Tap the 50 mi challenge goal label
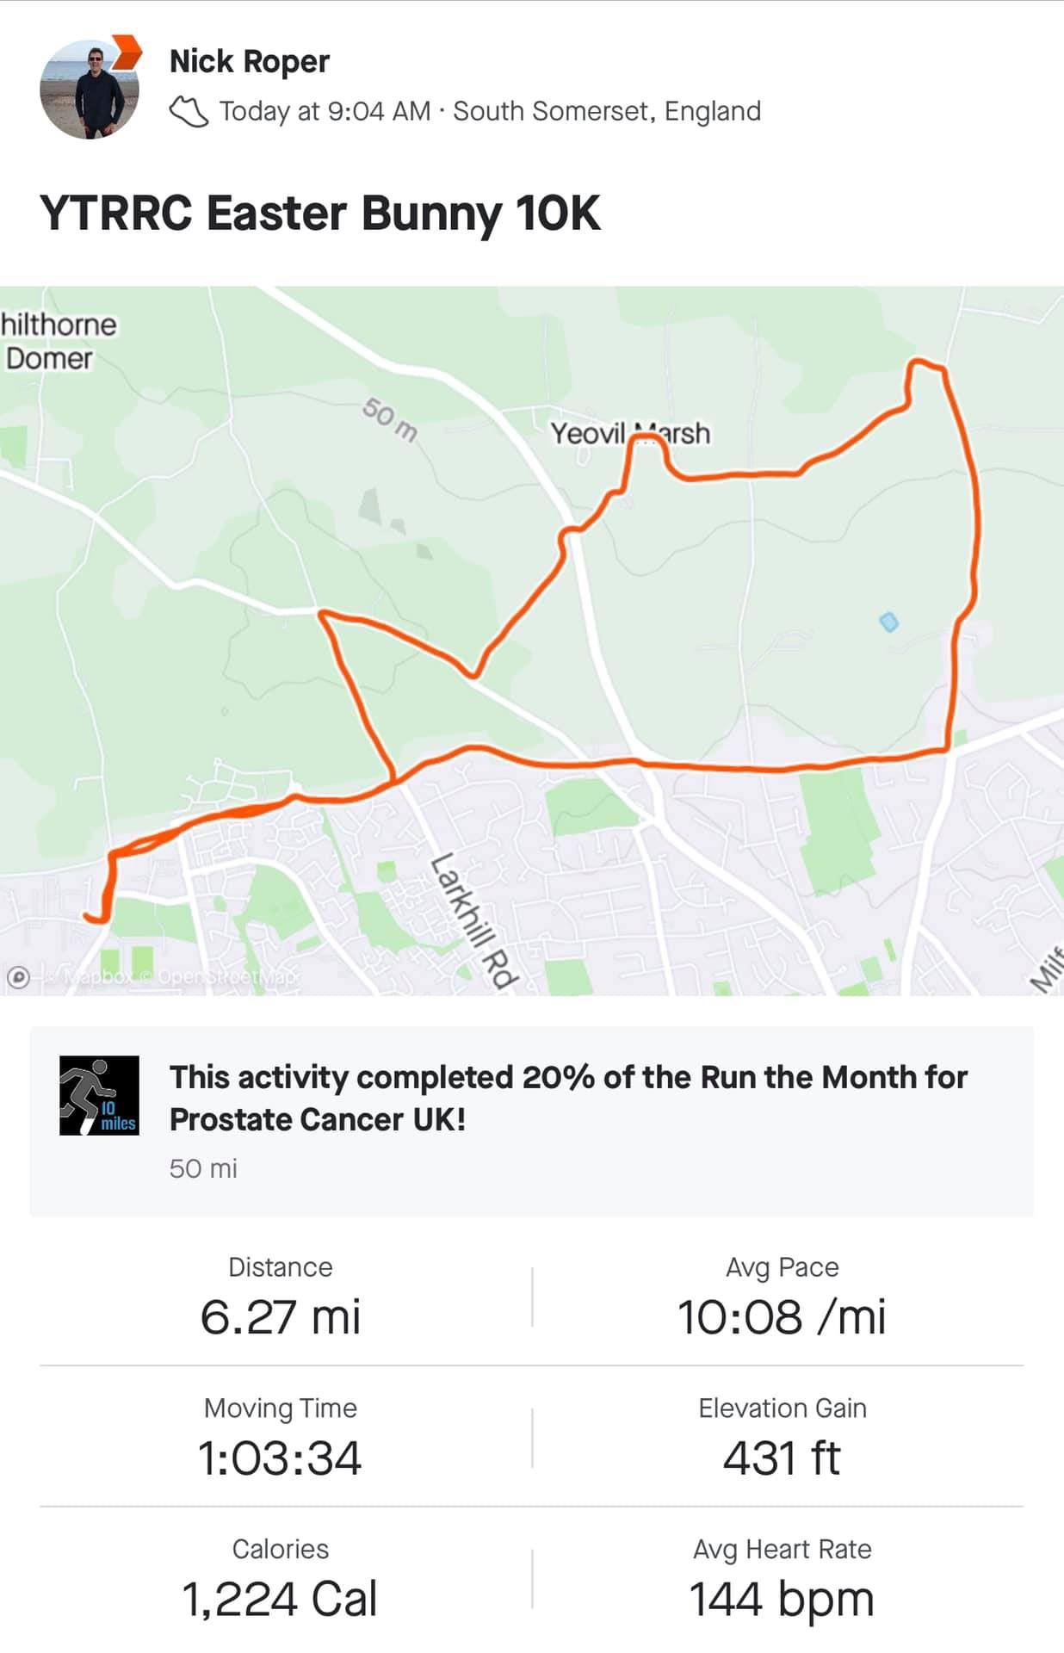Image resolution: width=1064 pixels, height=1653 pixels. coord(203,1168)
